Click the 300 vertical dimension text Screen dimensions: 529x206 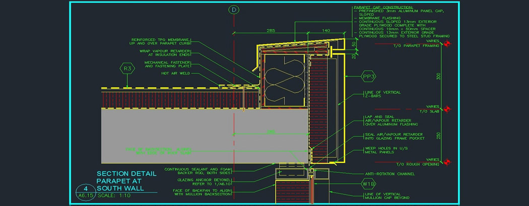click(438, 76)
